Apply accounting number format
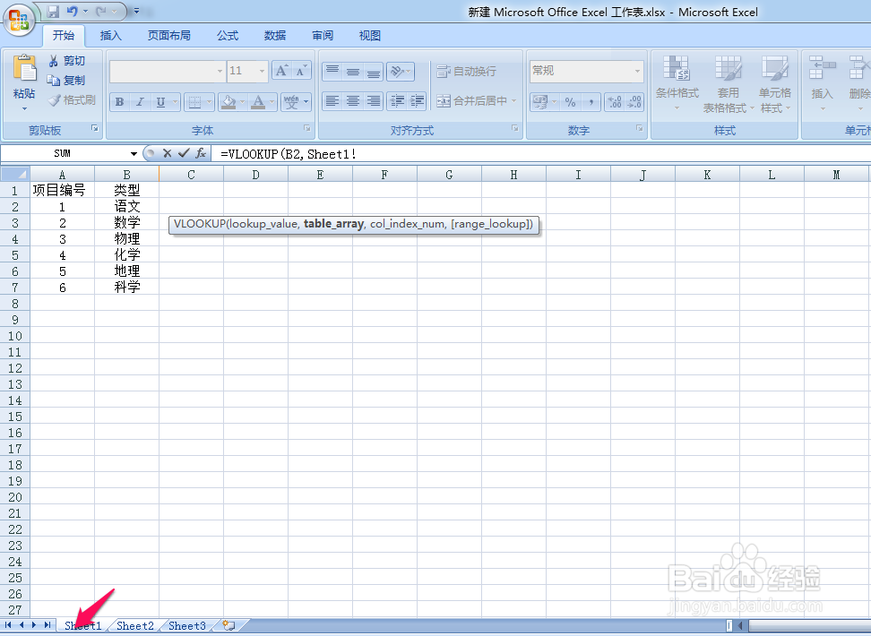871x636 pixels. 540,101
